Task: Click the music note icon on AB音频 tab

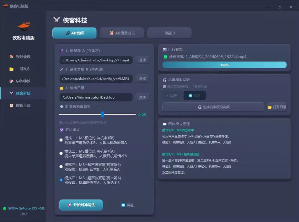Action: click(x=68, y=33)
